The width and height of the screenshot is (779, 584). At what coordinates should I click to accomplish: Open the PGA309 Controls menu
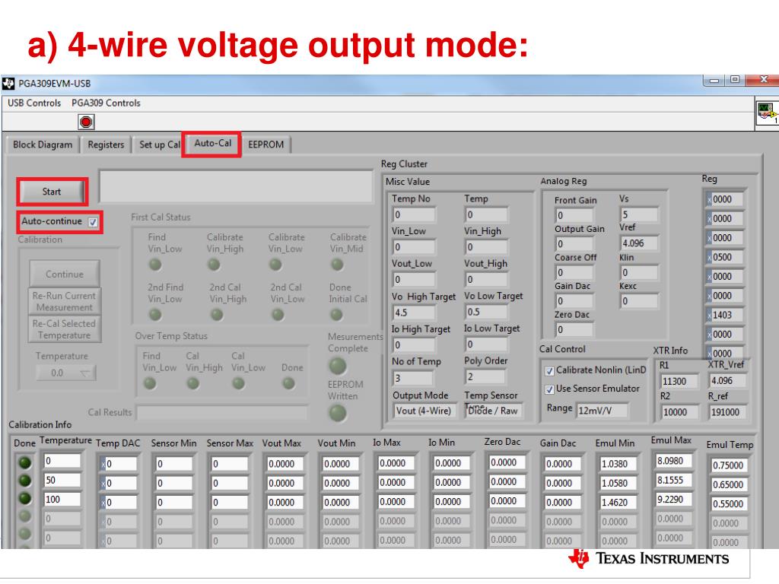[x=106, y=103]
